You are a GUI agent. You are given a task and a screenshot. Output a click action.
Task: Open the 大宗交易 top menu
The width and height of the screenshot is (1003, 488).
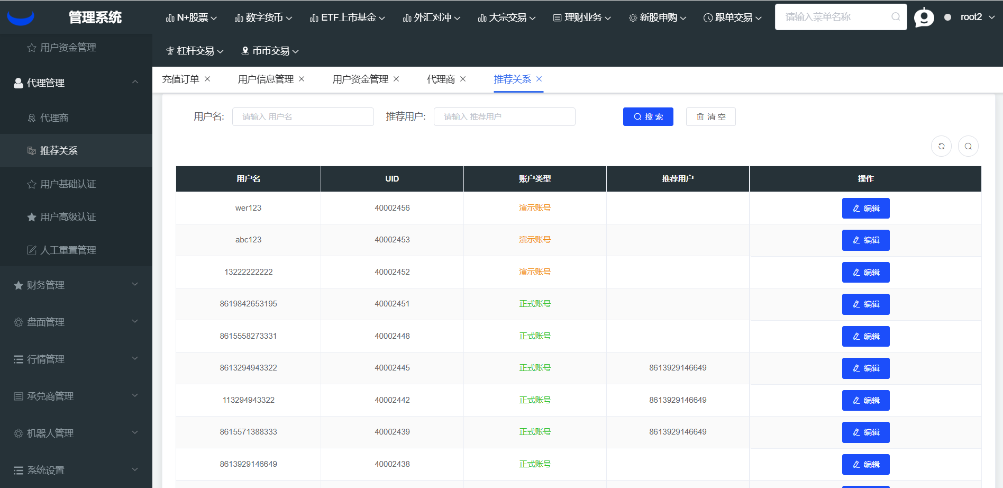pyautogui.click(x=507, y=17)
